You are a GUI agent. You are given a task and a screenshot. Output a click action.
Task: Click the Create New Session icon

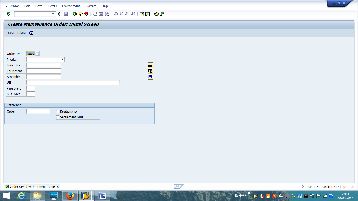click(x=142, y=14)
